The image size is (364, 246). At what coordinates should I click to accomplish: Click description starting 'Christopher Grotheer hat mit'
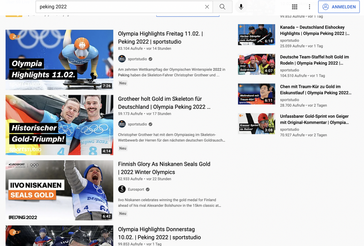pos(171,137)
